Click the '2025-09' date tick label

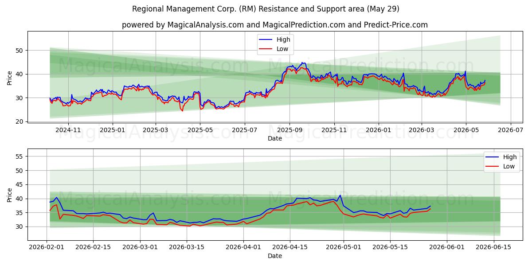click(x=289, y=130)
